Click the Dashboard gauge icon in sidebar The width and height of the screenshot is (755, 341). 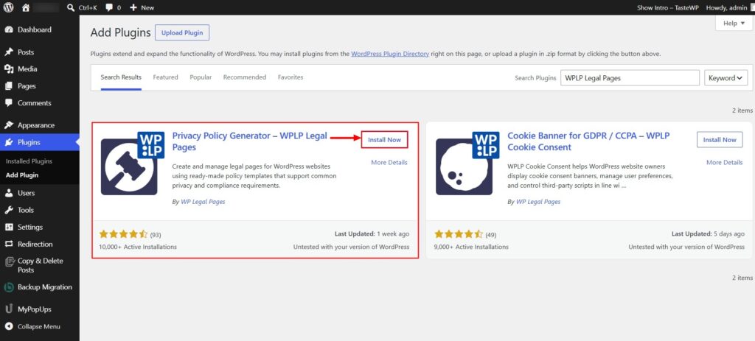point(9,29)
